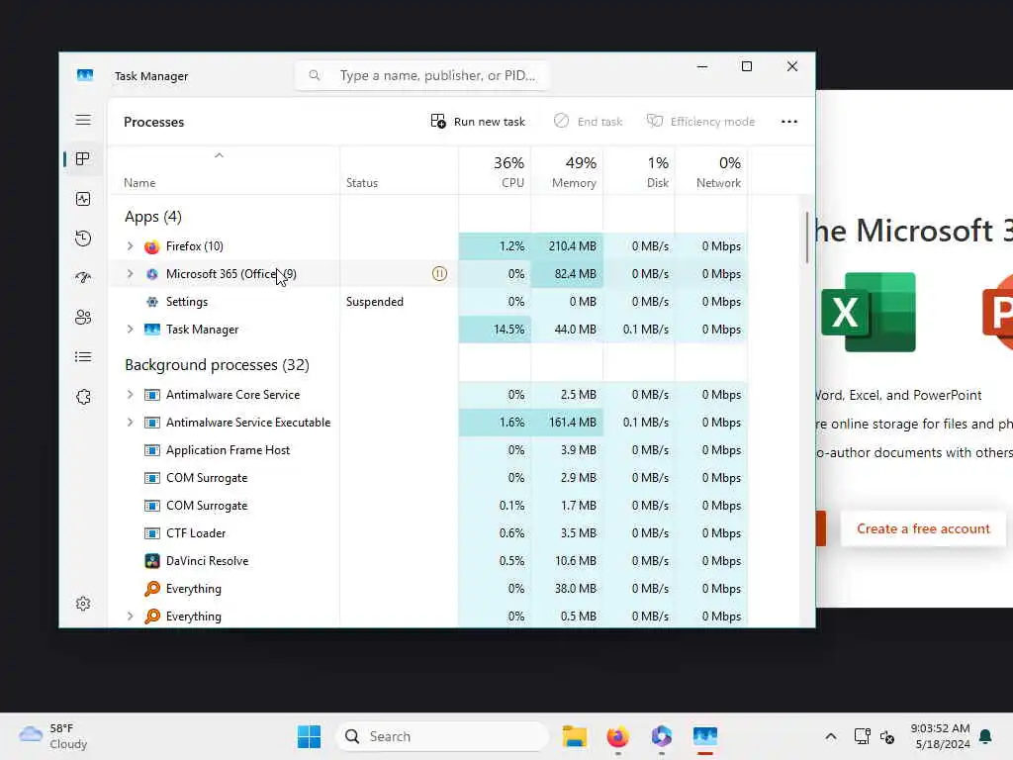The image size is (1013, 760).
Task: Click Task Manager CPU value 14.5%
Action: (509, 330)
